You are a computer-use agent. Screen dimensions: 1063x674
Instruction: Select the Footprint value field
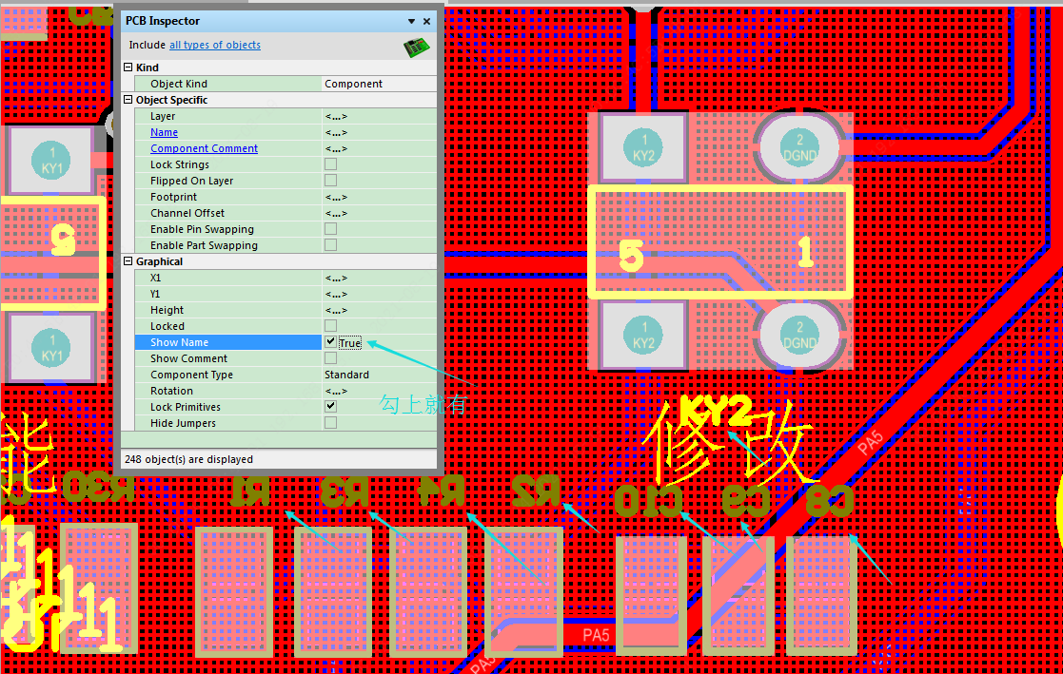[x=379, y=197]
